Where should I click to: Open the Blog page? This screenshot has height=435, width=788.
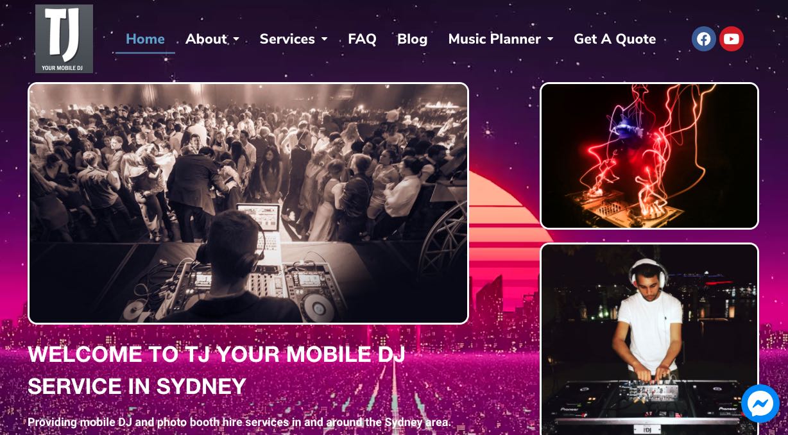[412, 39]
